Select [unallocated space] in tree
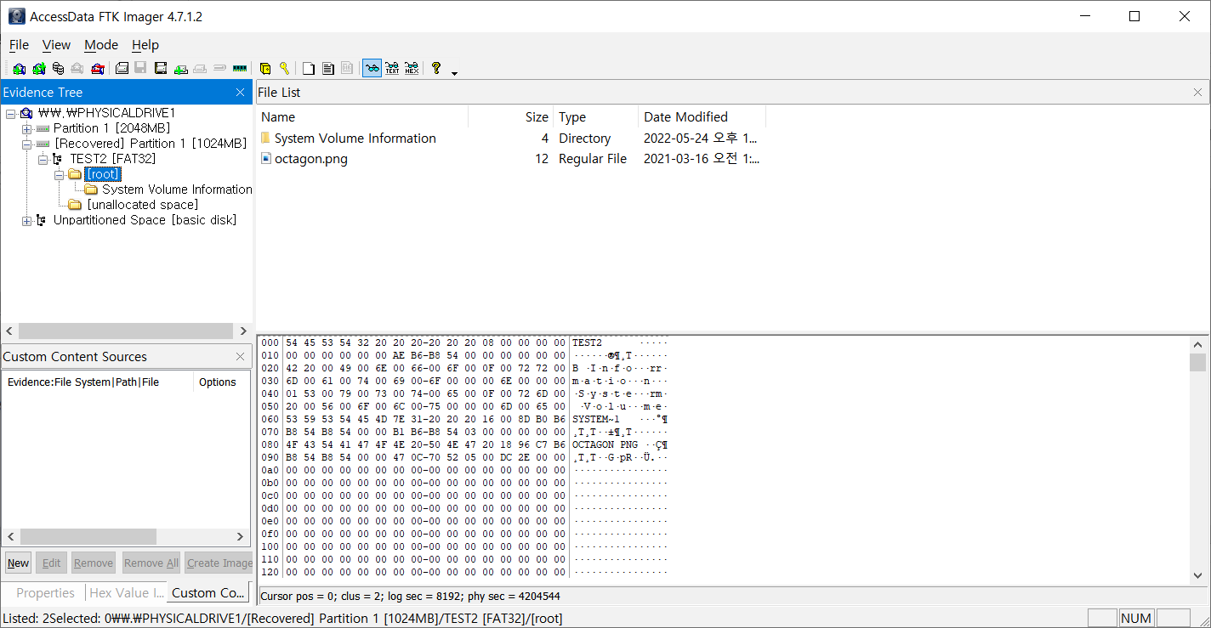Screen dimensions: 1211x628 click(142, 205)
